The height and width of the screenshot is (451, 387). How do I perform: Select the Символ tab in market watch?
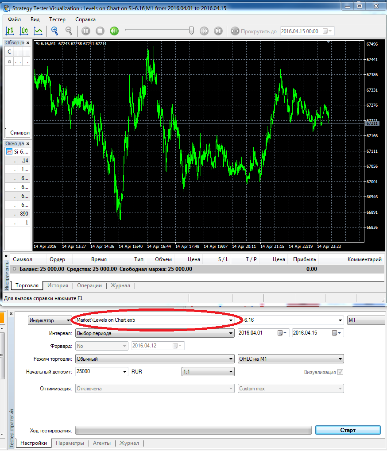click(19, 133)
